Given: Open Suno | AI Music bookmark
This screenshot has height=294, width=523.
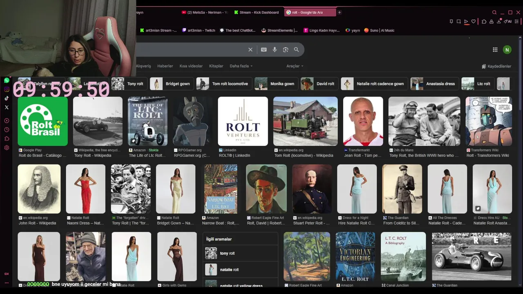Looking at the screenshot, I should click(x=379, y=30).
